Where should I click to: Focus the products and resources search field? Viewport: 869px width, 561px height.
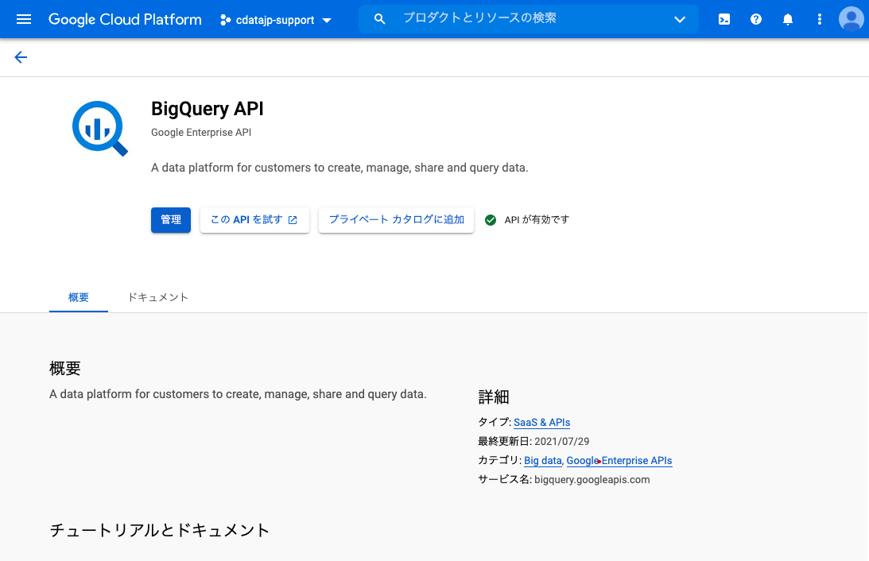[x=528, y=19]
